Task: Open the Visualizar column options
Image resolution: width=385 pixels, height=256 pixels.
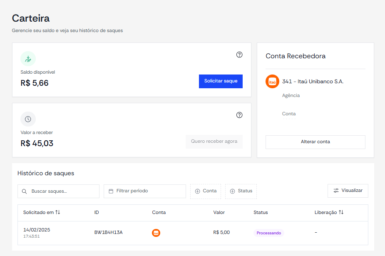Action: [348, 191]
